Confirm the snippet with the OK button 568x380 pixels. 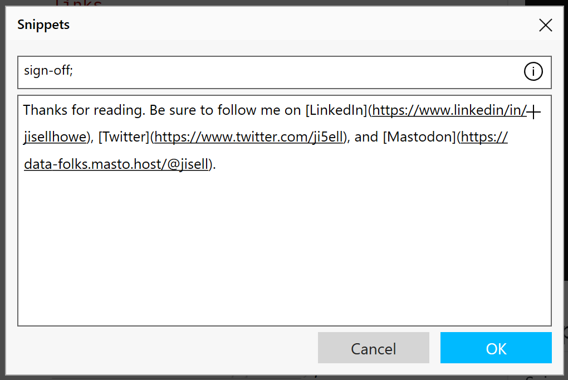pos(496,348)
